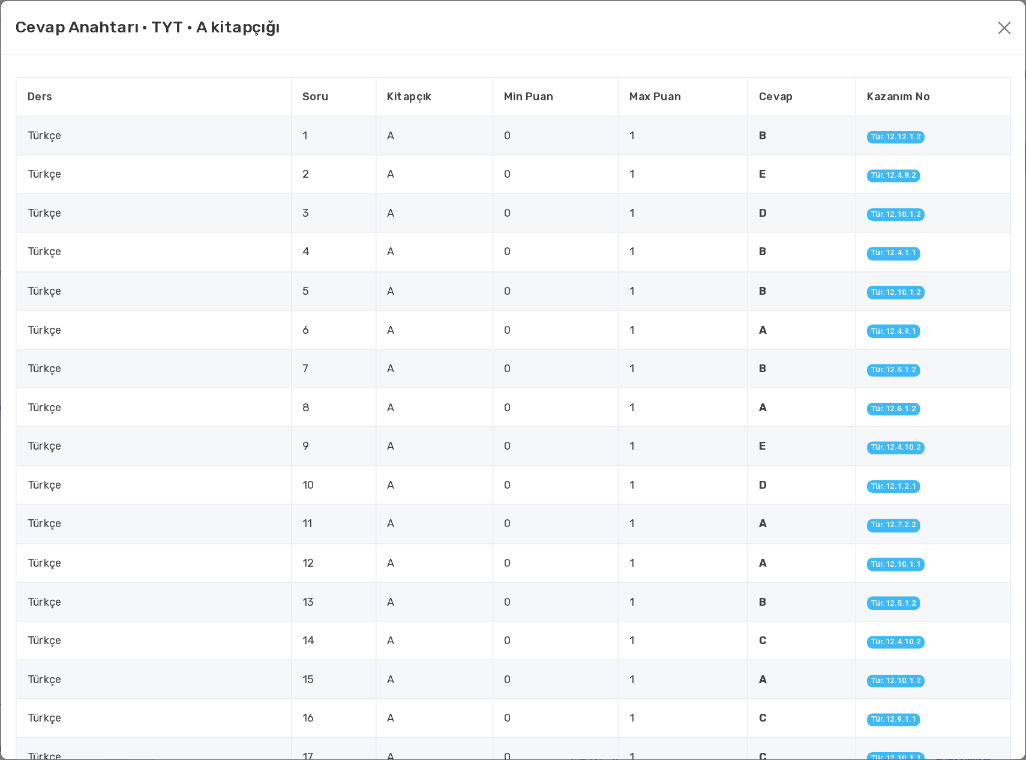Click the Tür.12.12.1.2 tag in row 1
This screenshot has width=1026, height=760.
(895, 137)
